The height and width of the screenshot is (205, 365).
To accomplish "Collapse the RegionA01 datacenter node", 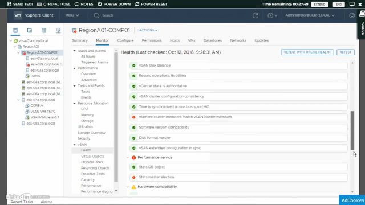I will tap(15, 47).
